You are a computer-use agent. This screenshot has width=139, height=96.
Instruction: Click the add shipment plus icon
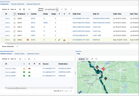click(20, 9)
